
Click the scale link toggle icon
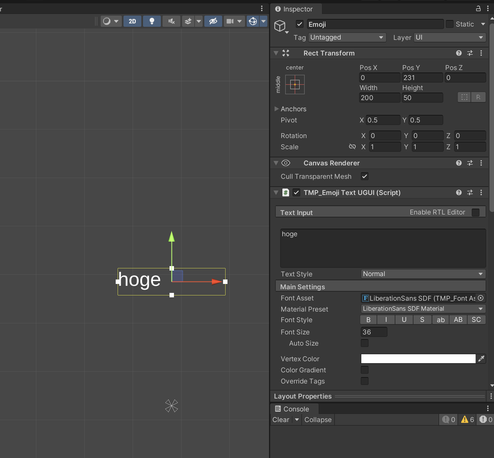(x=352, y=146)
